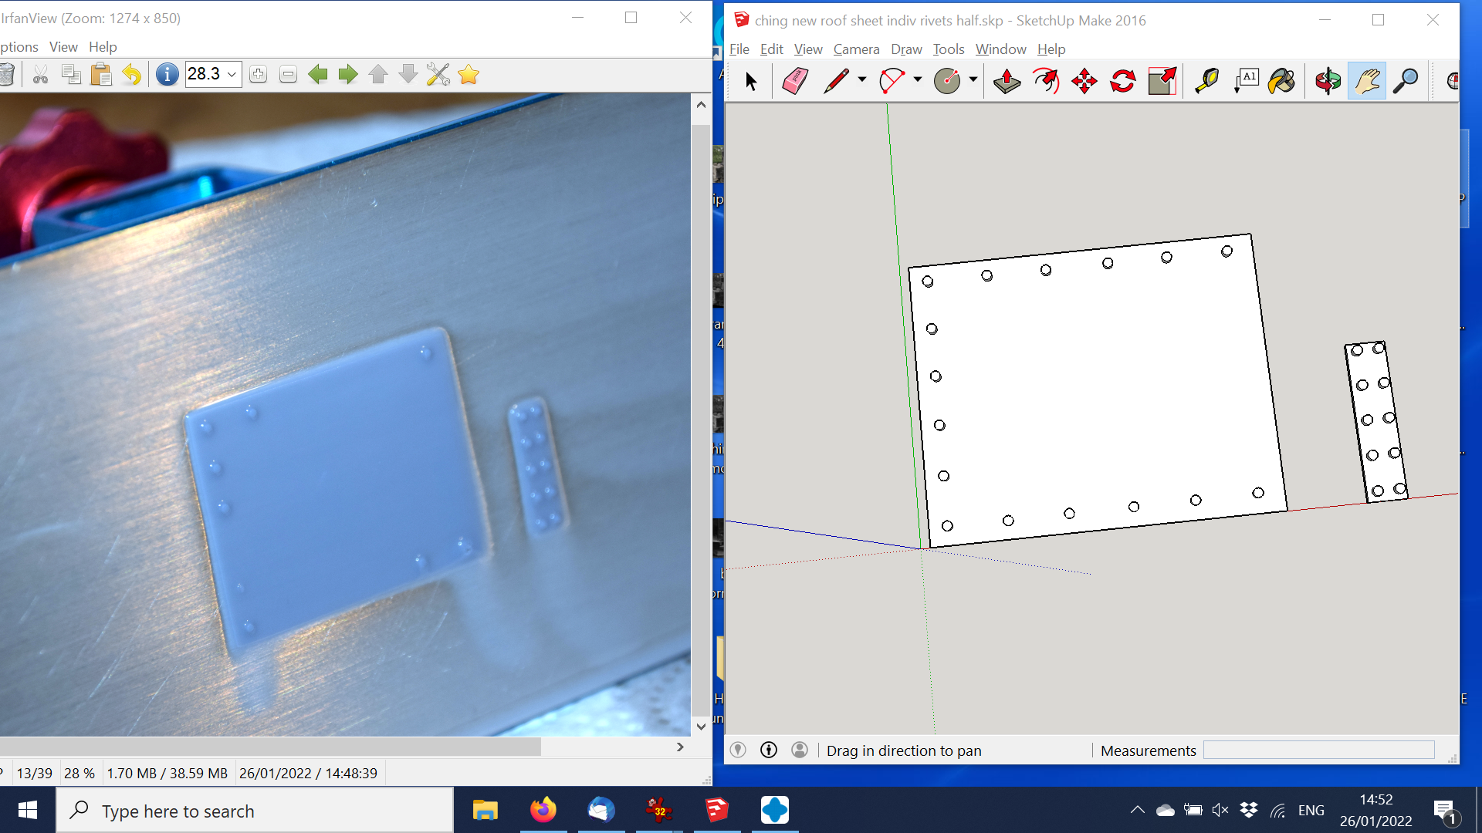Open the Paint Bucket materials tool

pos(1282,80)
